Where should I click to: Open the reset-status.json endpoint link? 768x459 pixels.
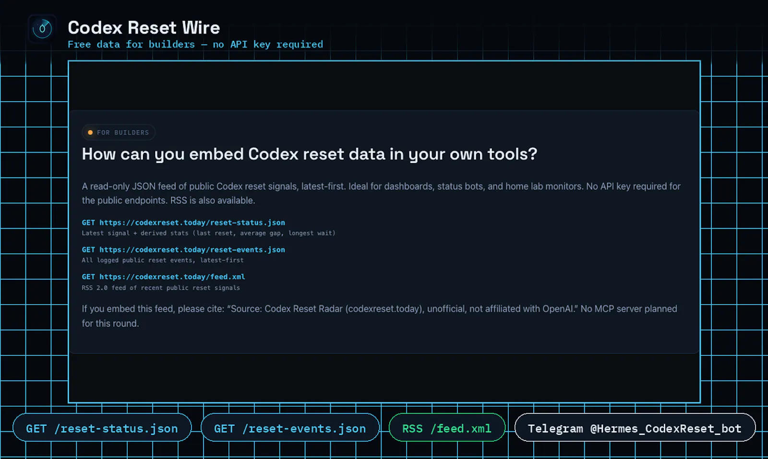(183, 223)
